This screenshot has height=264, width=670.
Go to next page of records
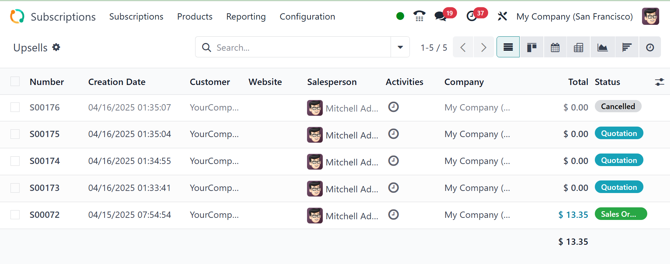click(484, 47)
